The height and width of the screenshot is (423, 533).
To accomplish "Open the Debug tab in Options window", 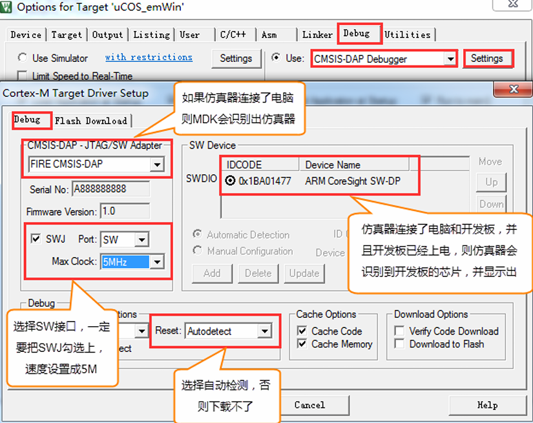I will (360, 34).
